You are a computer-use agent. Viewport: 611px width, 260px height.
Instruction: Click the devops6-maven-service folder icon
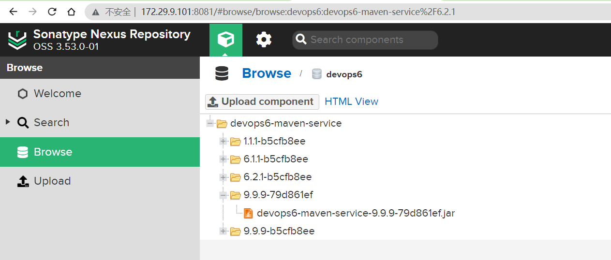click(x=222, y=123)
